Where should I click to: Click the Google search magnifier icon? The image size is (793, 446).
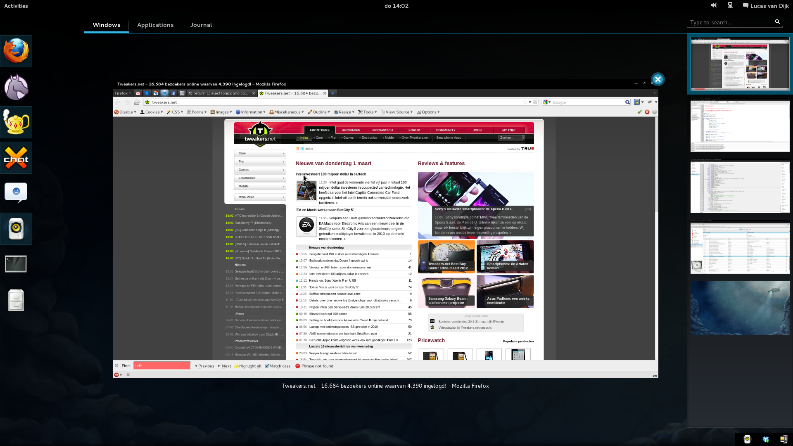627,102
